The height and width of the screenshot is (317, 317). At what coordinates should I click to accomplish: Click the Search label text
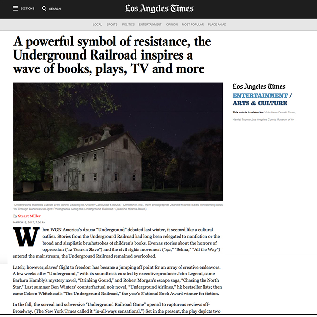55,9
